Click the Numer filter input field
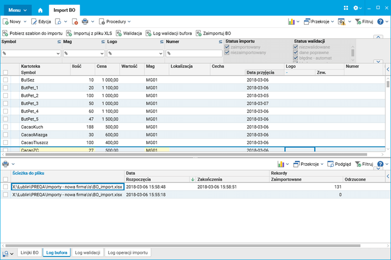Image resolution: width=391 pixels, height=260 pixels. (x=194, y=53)
